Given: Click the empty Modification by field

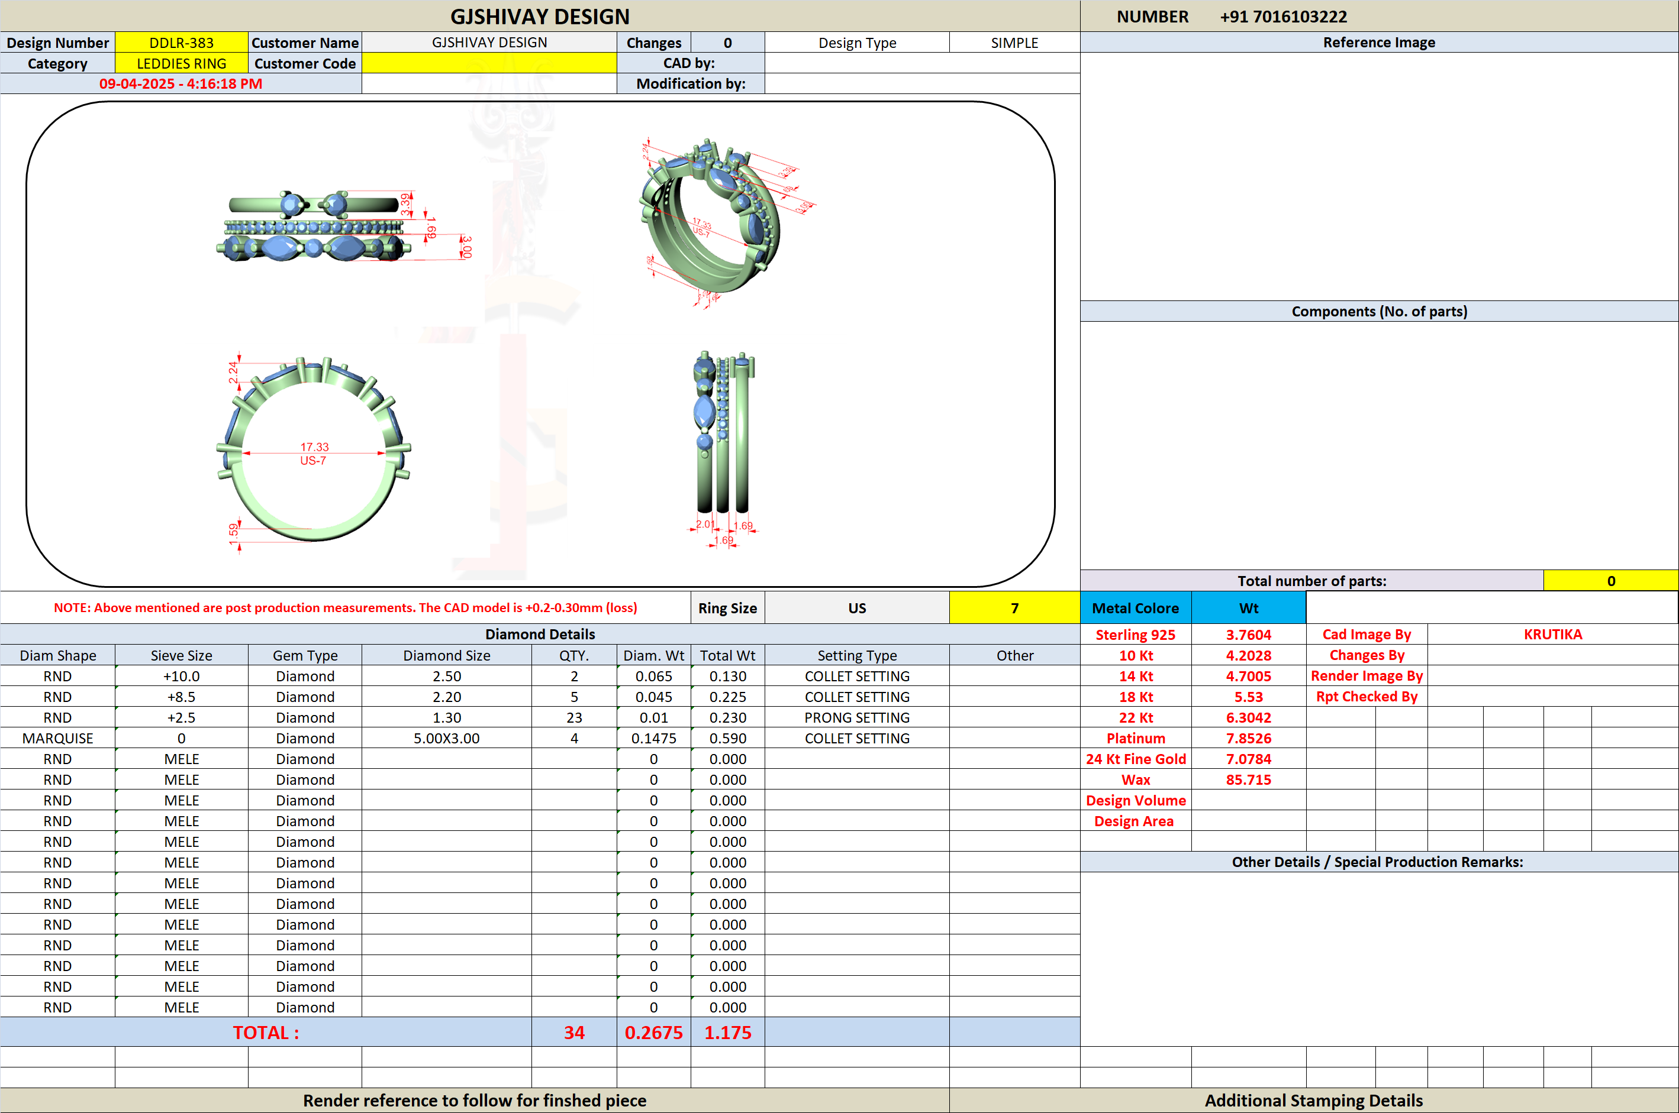Looking at the screenshot, I should pos(922,84).
